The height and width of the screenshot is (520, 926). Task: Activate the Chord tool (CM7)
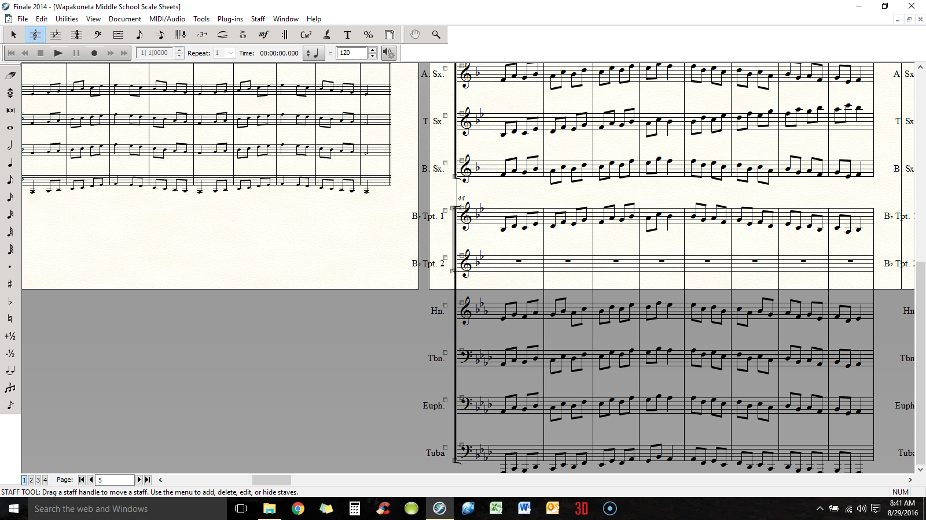click(x=306, y=35)
